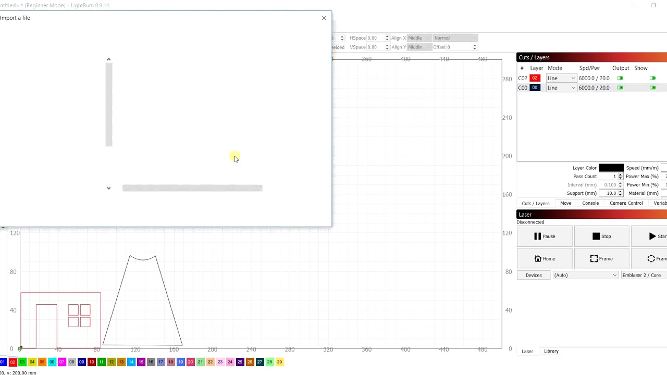Home the laser head
667x375 pixels.
click(x=545, y=259)
